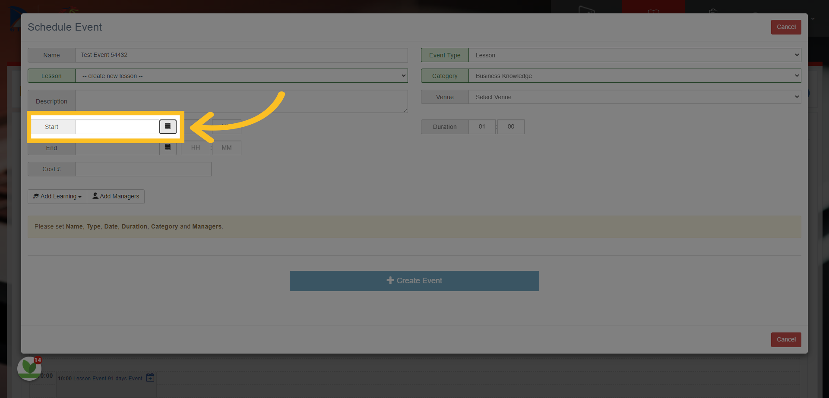The height and width of the screenshot is (398, 829).
Task: Open the create new lesson dropdown
Action: pos(241,76)
